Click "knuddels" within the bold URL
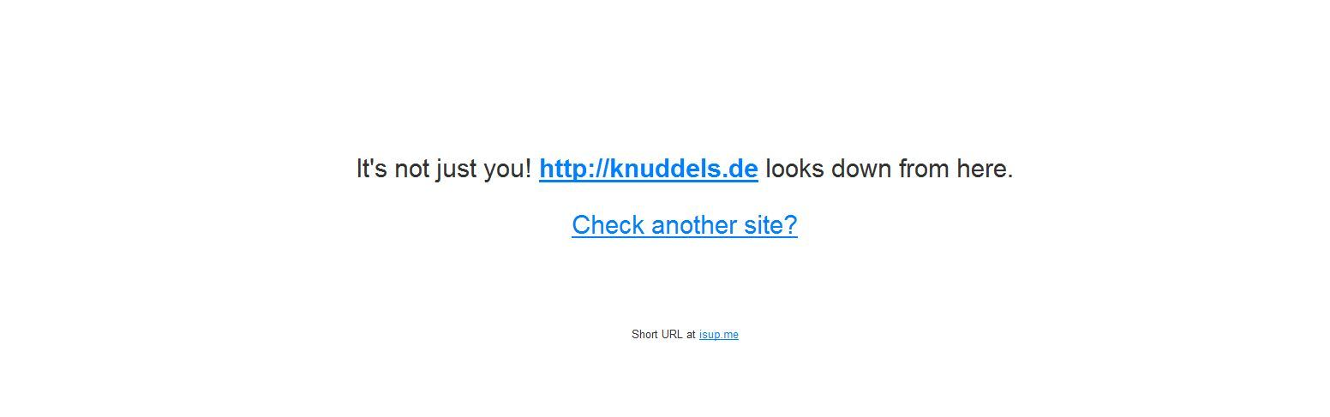 (668, 170)
